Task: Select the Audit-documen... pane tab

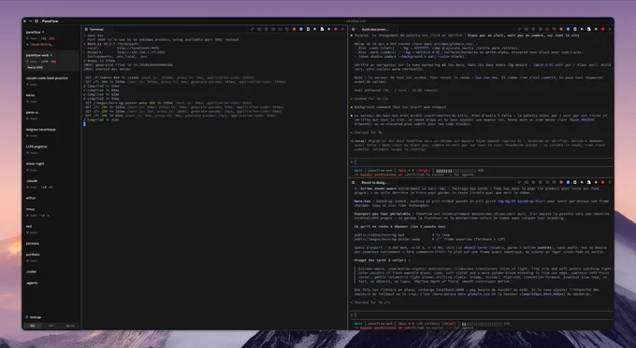Action: 374,29
